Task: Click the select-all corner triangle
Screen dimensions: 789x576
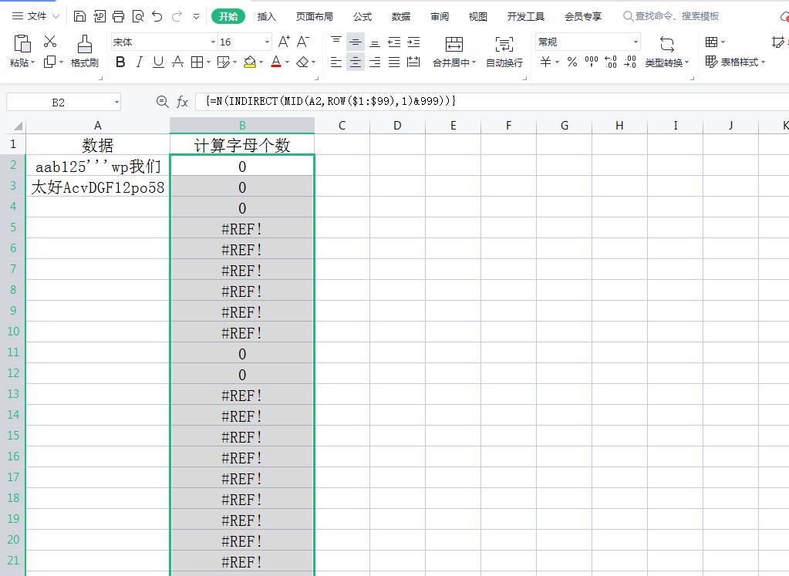Action: [x=17, y=125]
